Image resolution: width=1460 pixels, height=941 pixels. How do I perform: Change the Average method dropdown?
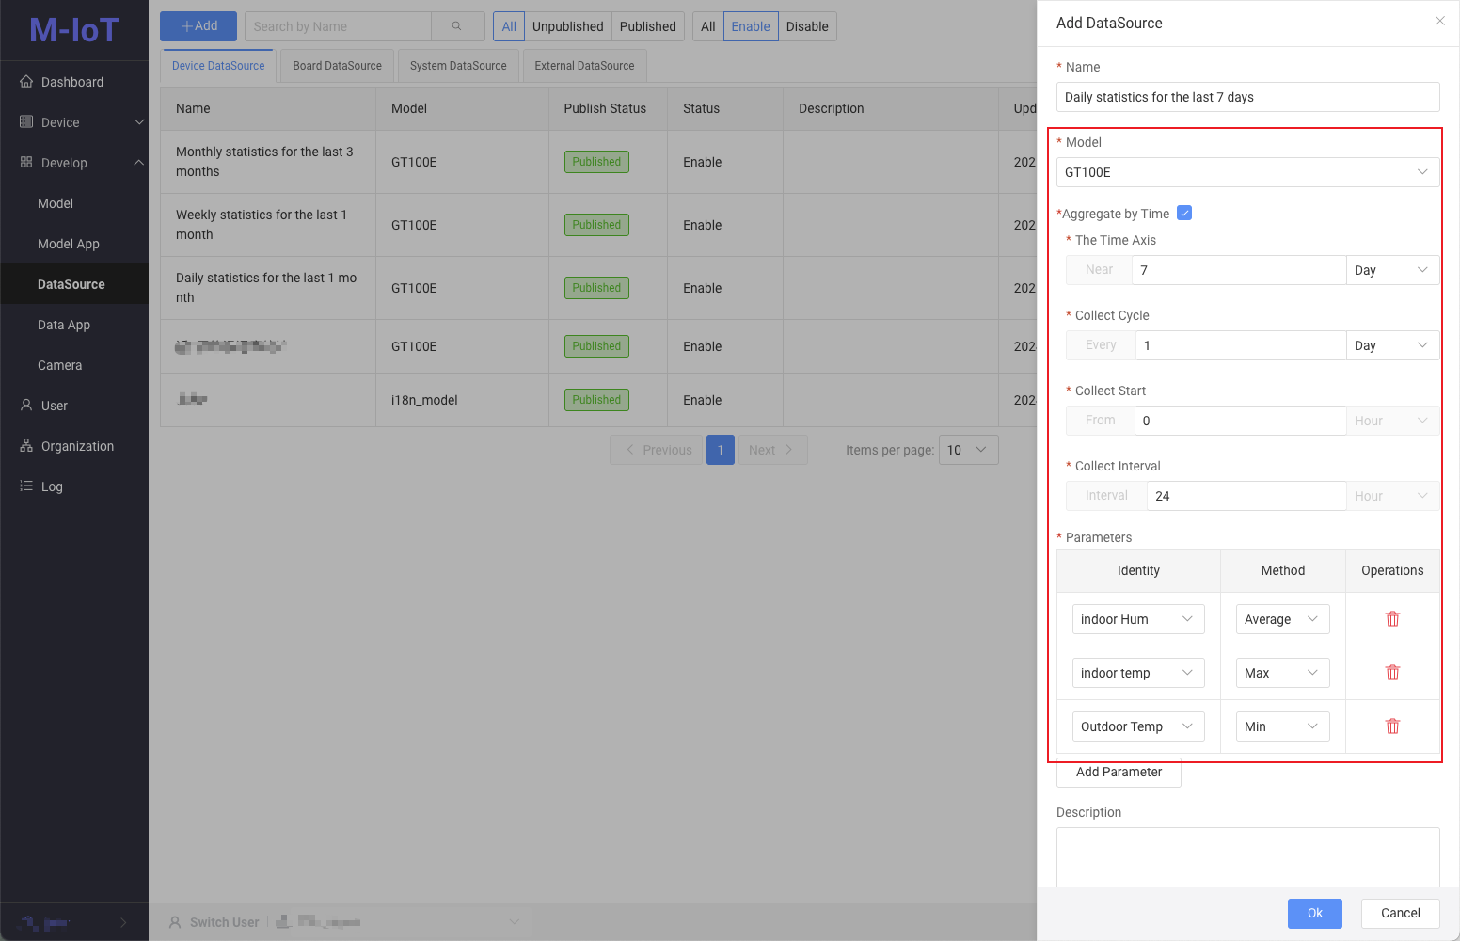[x=1281, y=619]
